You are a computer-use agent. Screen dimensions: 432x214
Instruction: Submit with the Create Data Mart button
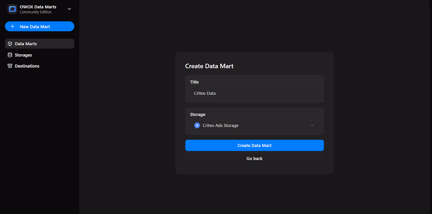(254, 145)
